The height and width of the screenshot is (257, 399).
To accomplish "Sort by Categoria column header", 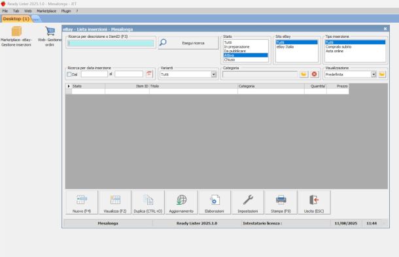I will pos(271,86).
